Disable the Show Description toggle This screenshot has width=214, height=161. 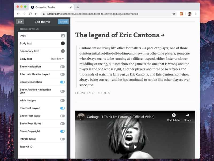[x=62, y=82]
